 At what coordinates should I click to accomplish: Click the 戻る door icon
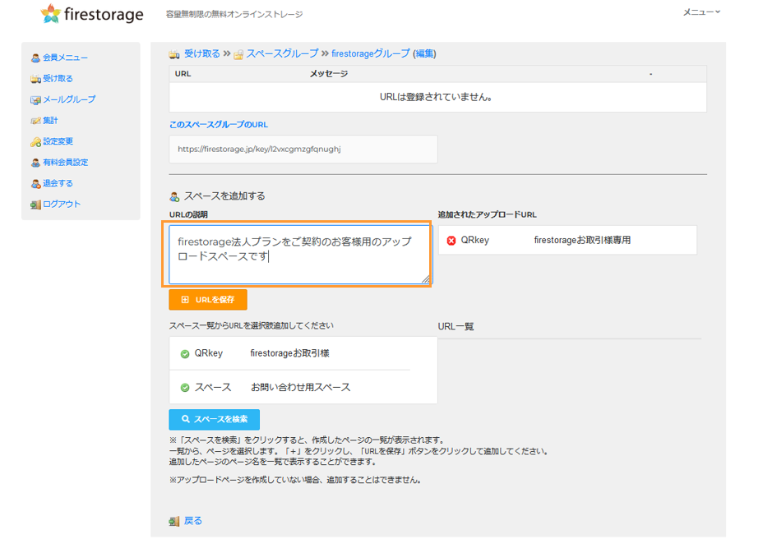pos(174,522)
